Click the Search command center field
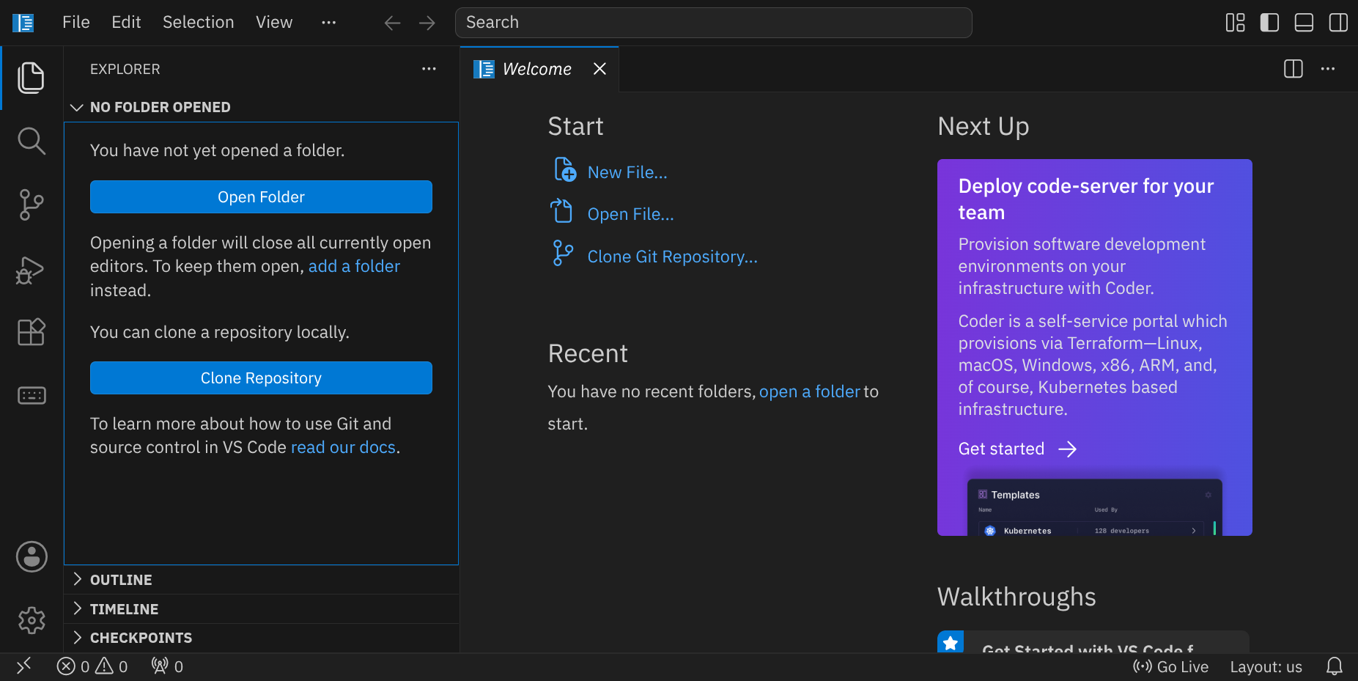Image resolution: width=1358 pixels, height=681 pixels. [x=713, y=23]
